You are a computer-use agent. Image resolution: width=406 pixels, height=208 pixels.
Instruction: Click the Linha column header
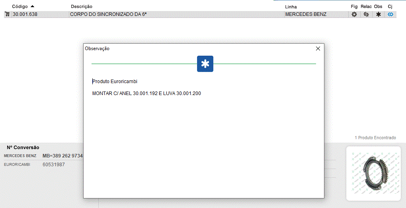point(291,7)
